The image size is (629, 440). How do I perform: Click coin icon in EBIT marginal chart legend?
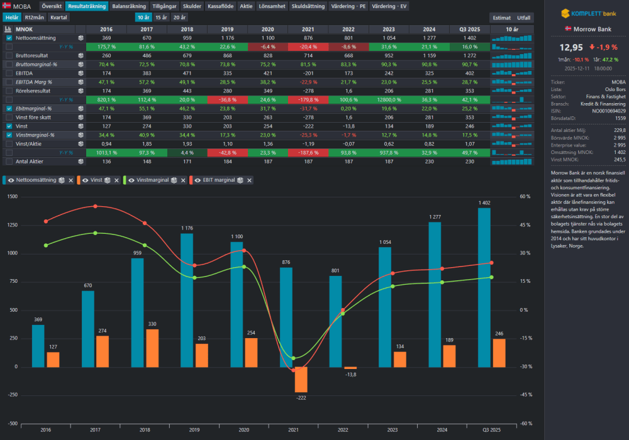(240, 180)
